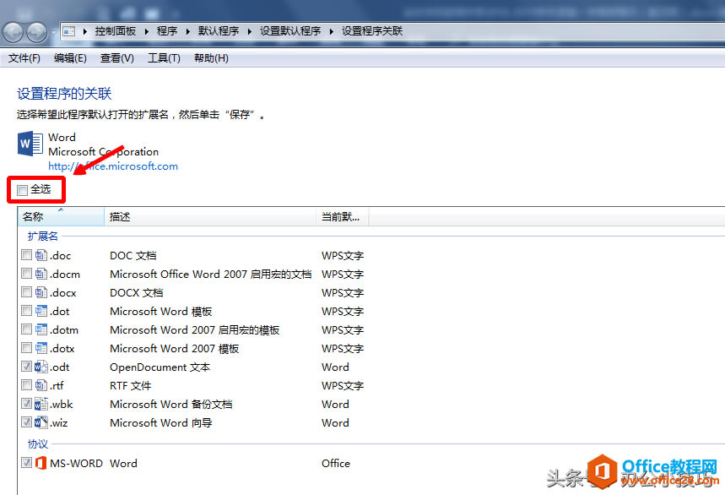The height and width of the screenshot is (495, 725).
Task: Open the office.microsoft.com link
Action: click(x=113, y=166)
